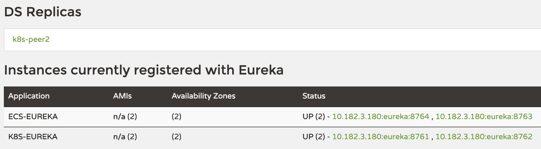This screenshot has width=541, height=149.
Task: Open the 10.182.3.180:eureka:8762 instance link
Action: click(484, 136)
